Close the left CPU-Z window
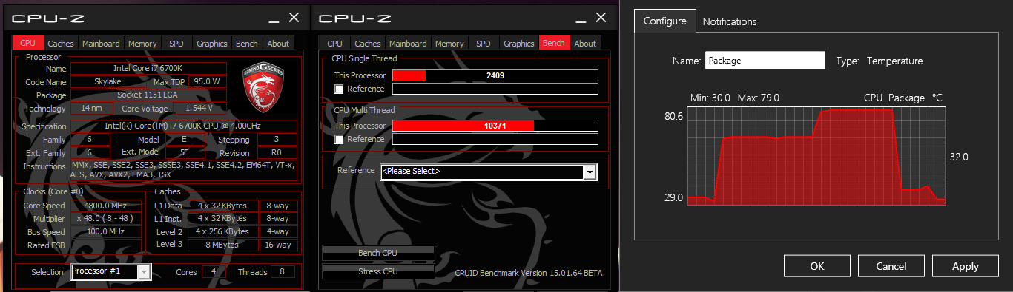Image resolution: width=1013 pixels, height=292 pixels. pos(294,17)
